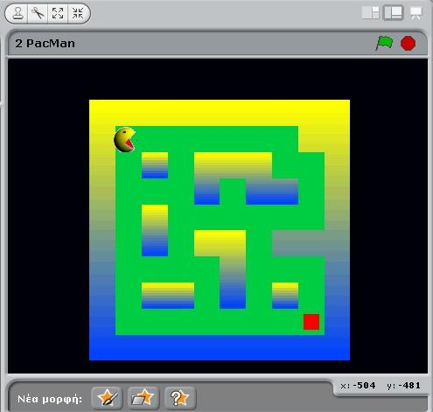The height and width of the screenshot is (412, 433).
Task: Click the red stop sign button
Action: point(408,44)
